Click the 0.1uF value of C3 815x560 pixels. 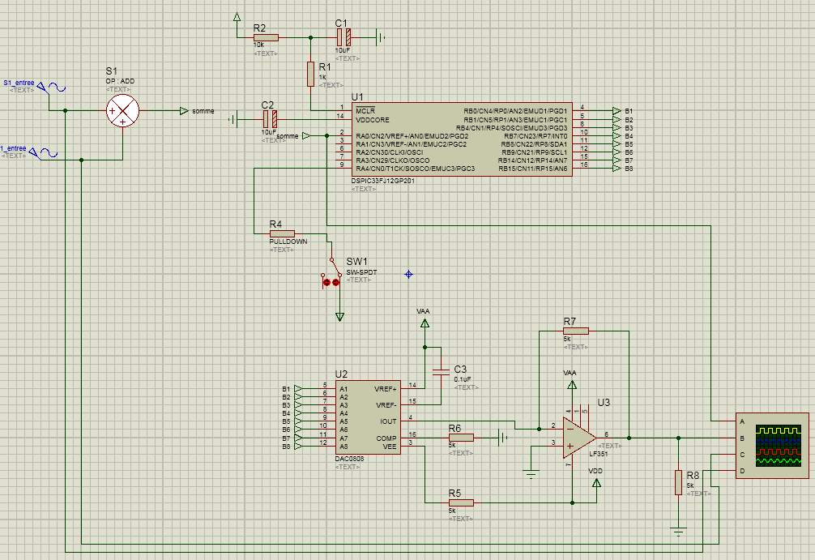(x=463, y=379)
